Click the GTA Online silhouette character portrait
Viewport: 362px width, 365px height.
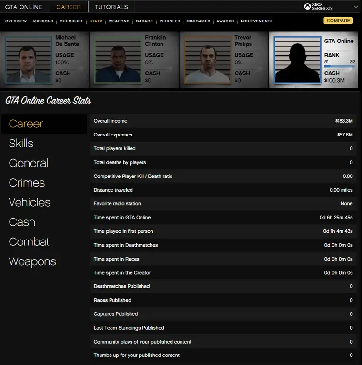[297, 60]
